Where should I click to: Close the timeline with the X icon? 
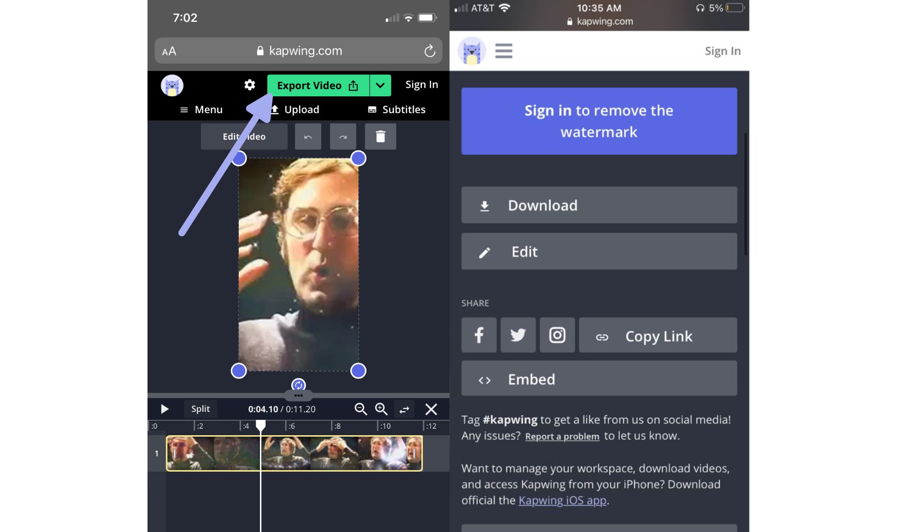431,410
